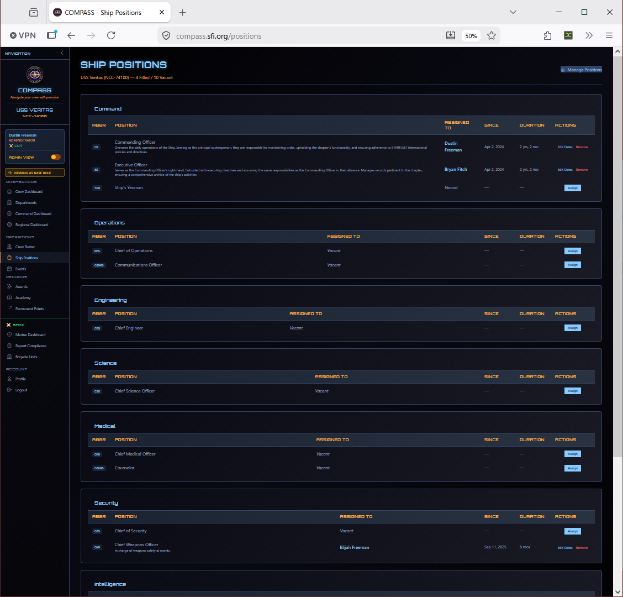
Task: Assign the Chief of Operations position
Action: click(573, 251)
